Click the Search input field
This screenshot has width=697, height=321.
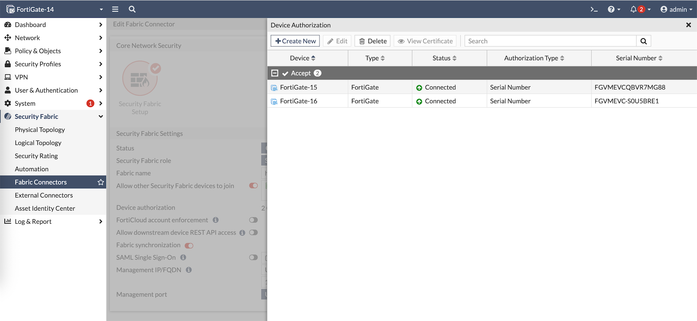pos(550,41)
